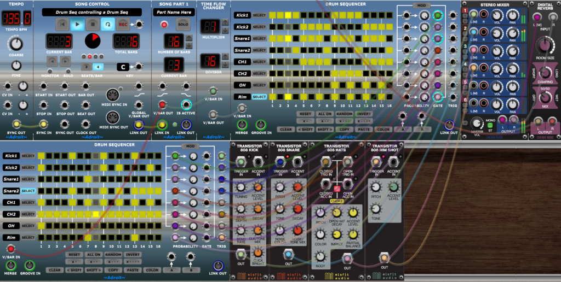Toggle SOLO on Song Part 1
This screenshot has height=282, width=561.
click(x=183, y=25)
